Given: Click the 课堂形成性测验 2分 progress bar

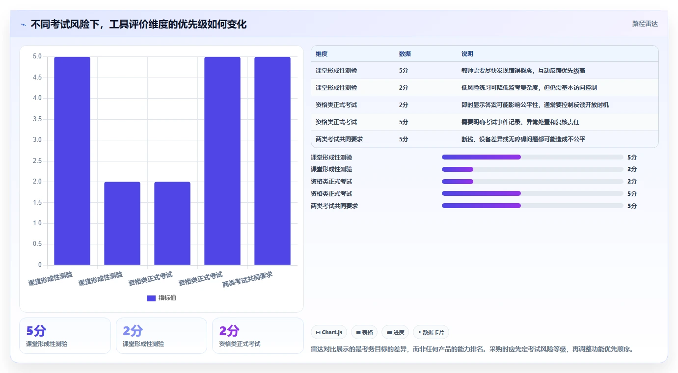Looking at the screenshot, I should click(533, 169).
